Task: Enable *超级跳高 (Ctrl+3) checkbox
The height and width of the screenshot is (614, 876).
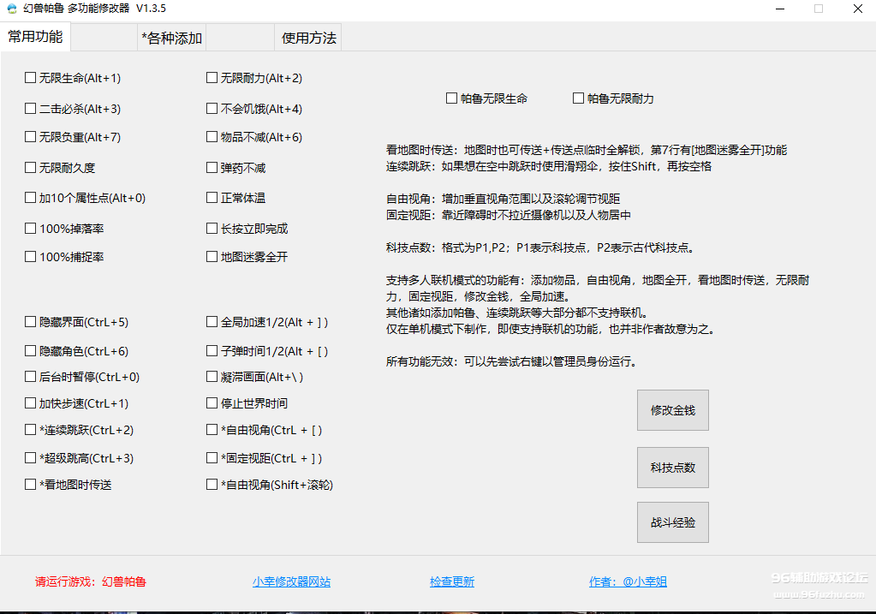Action: tap(31, 458)
